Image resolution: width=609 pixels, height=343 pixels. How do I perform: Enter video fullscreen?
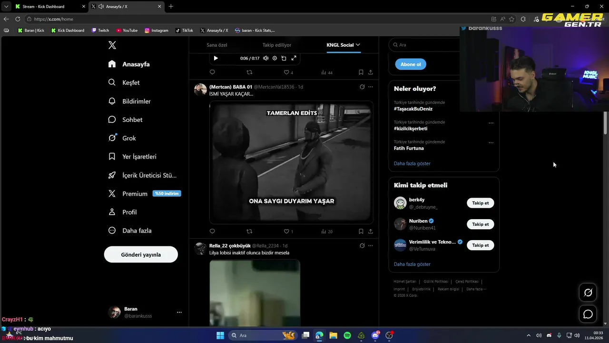(294, 58)
